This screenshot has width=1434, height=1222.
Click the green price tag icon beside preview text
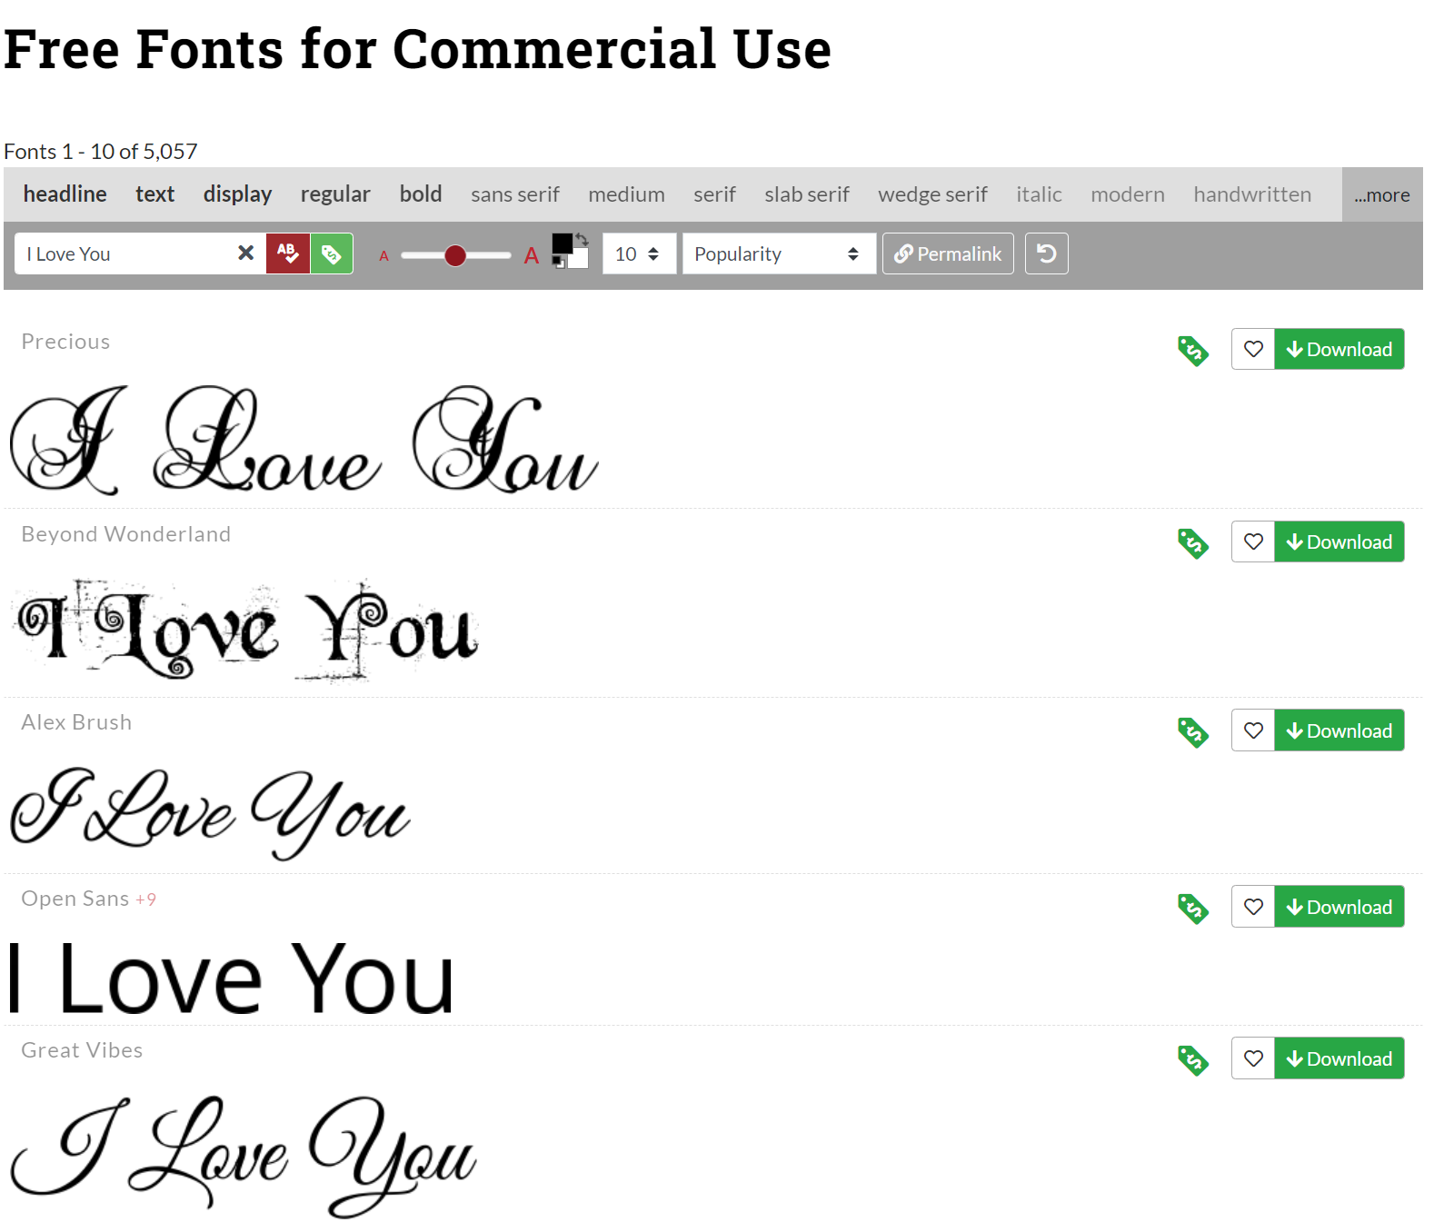[x=332, y=253]
